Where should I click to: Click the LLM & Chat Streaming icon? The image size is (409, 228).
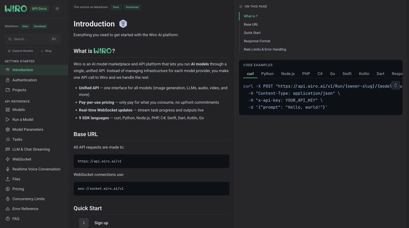pos(8,149)
